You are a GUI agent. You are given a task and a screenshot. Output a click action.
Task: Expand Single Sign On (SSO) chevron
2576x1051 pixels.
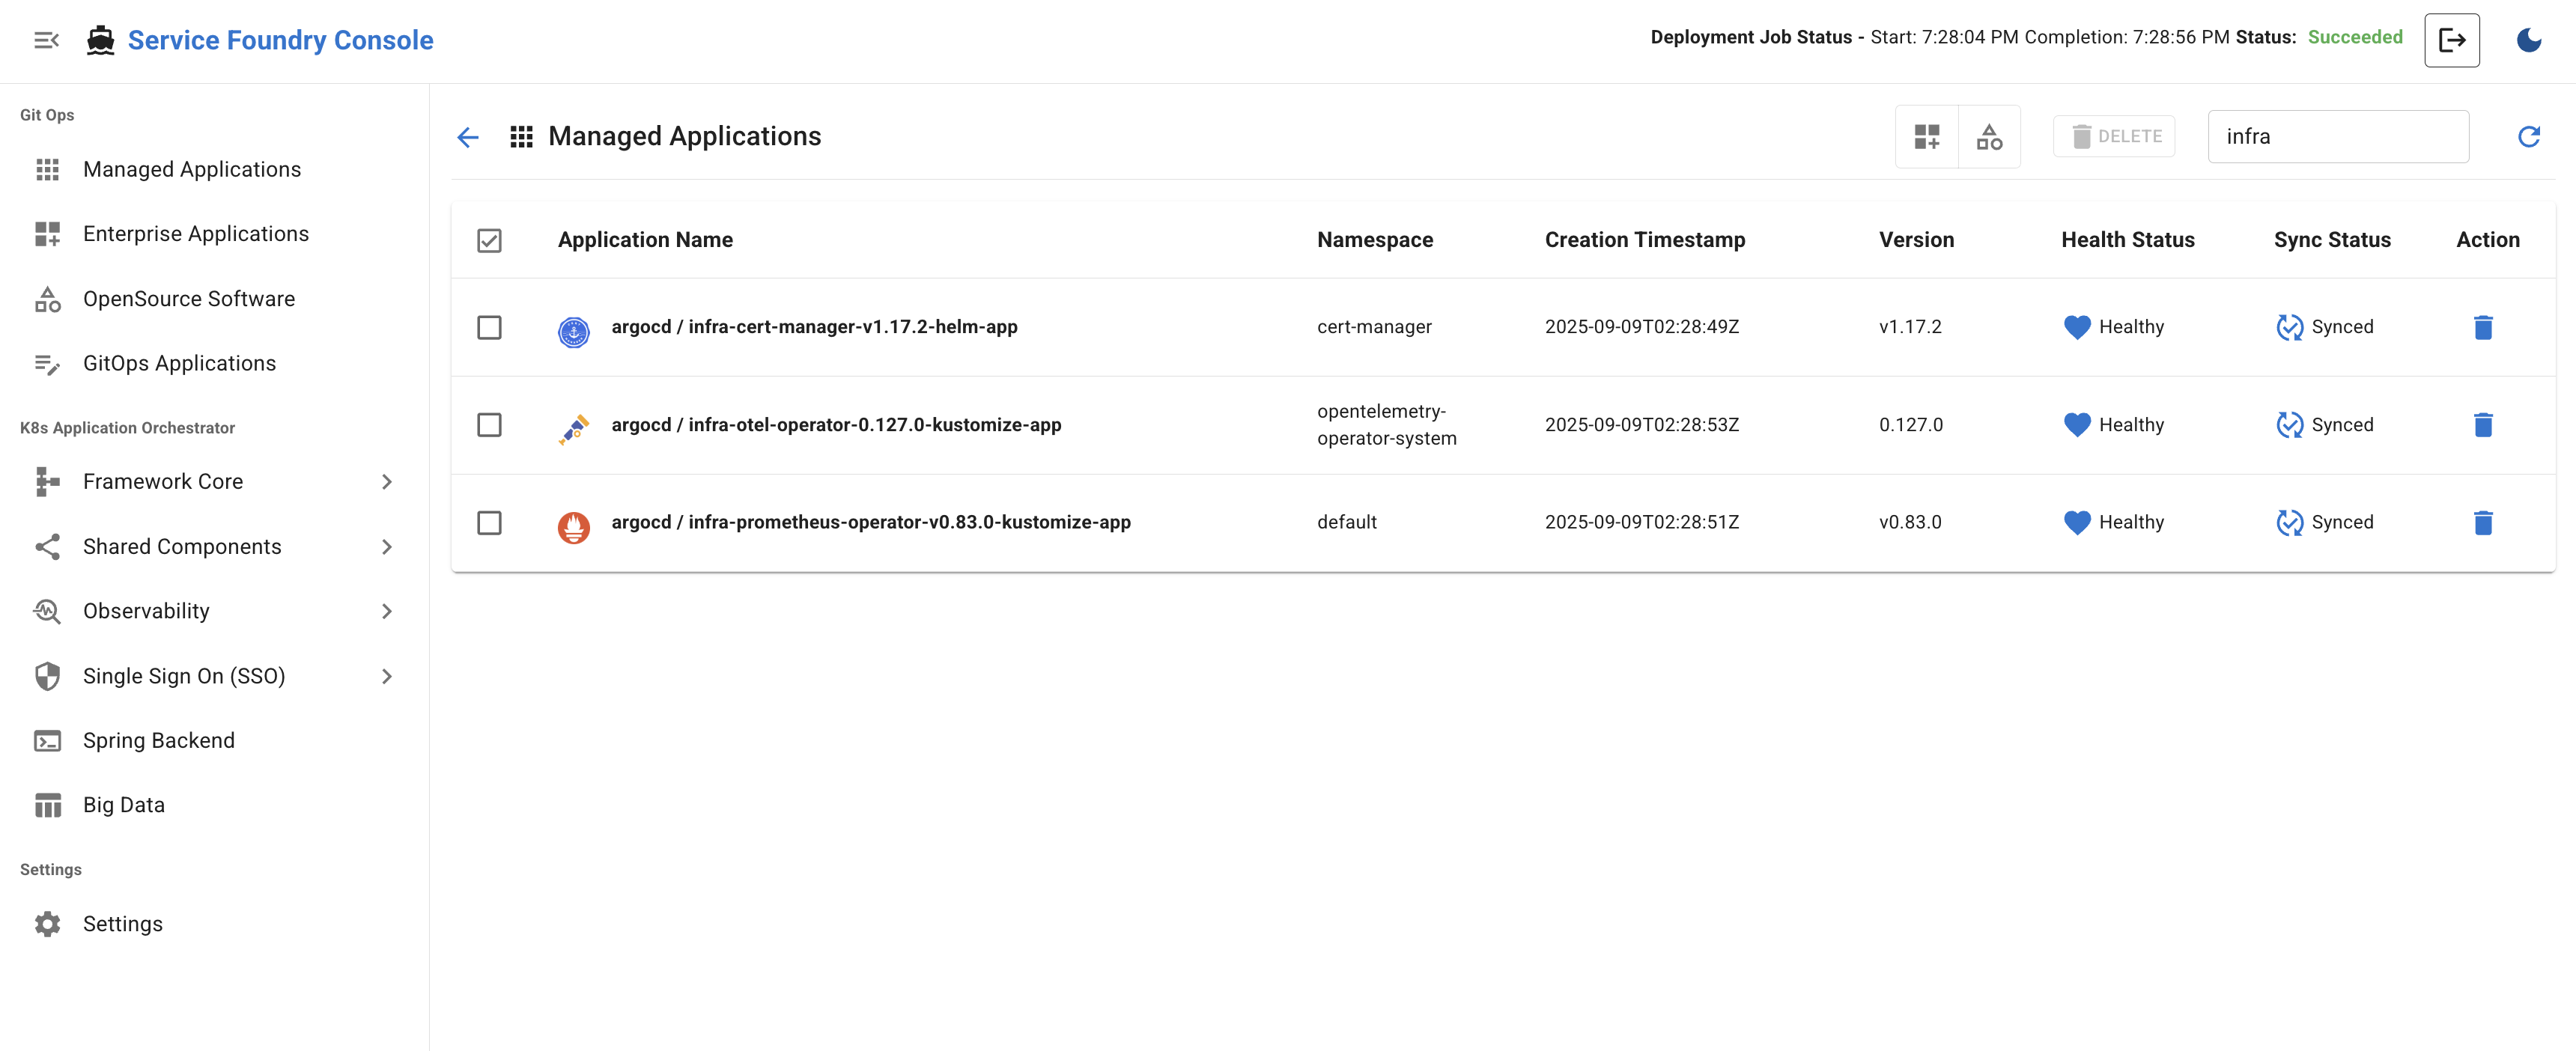(387, 677)
